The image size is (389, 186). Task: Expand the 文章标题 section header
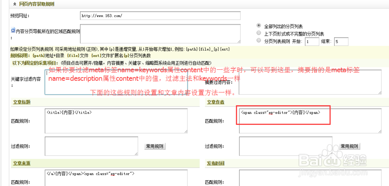click(21, 102)
